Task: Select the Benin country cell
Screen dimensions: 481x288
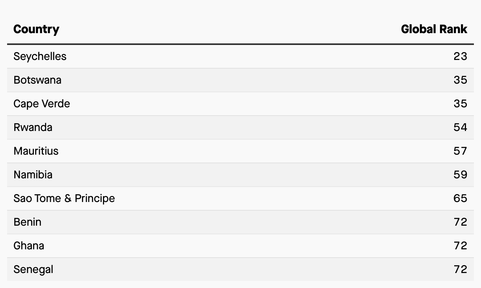Action: click(x=27, y=222)
